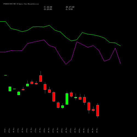Screen dimensions: 137x137
Task: Click the '31 Oct' date axis label
Action: 5,130
